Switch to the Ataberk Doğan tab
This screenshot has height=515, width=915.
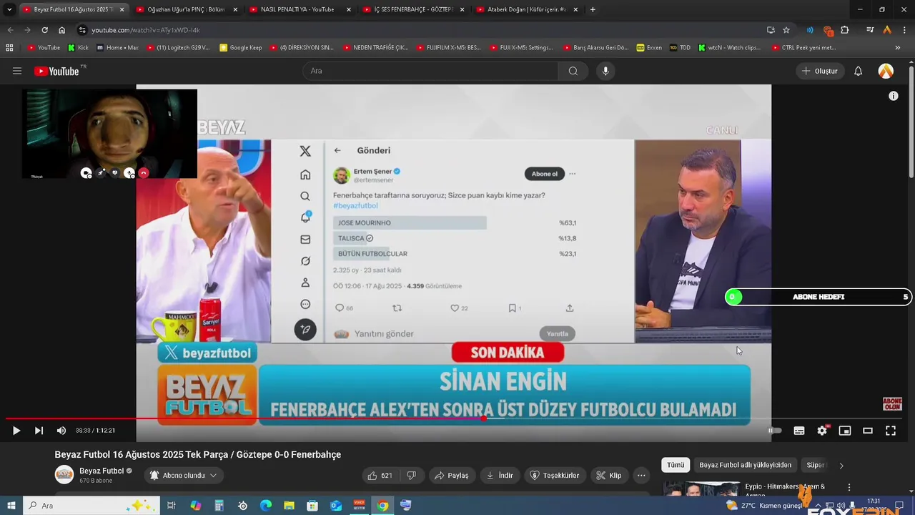point(525,9)
